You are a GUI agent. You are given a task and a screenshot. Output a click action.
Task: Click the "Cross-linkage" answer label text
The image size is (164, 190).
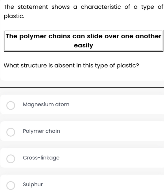[x=41, y=158]
